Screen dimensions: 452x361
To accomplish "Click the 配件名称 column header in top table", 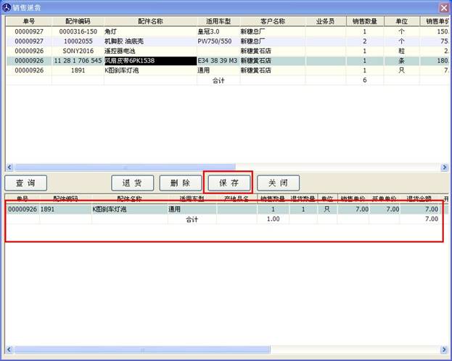I will [x=149, y=22].
